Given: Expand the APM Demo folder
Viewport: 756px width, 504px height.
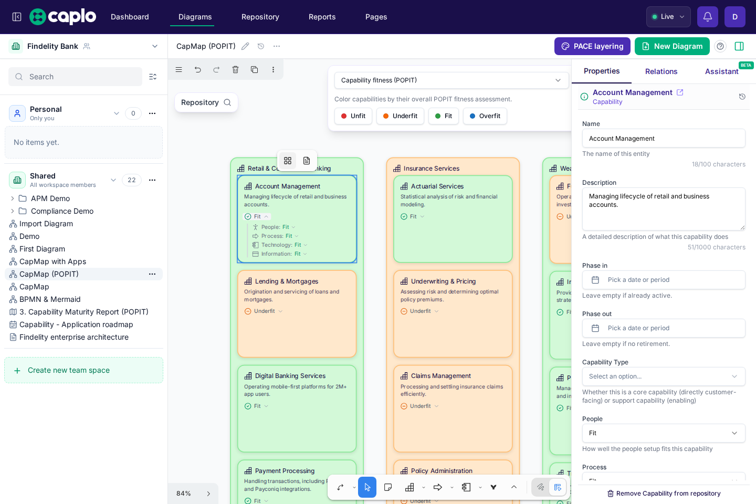Looking at the screenshot, I should tap(13, 198).
